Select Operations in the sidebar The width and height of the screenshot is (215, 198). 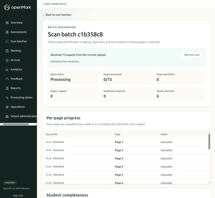(x=18, y=107)
